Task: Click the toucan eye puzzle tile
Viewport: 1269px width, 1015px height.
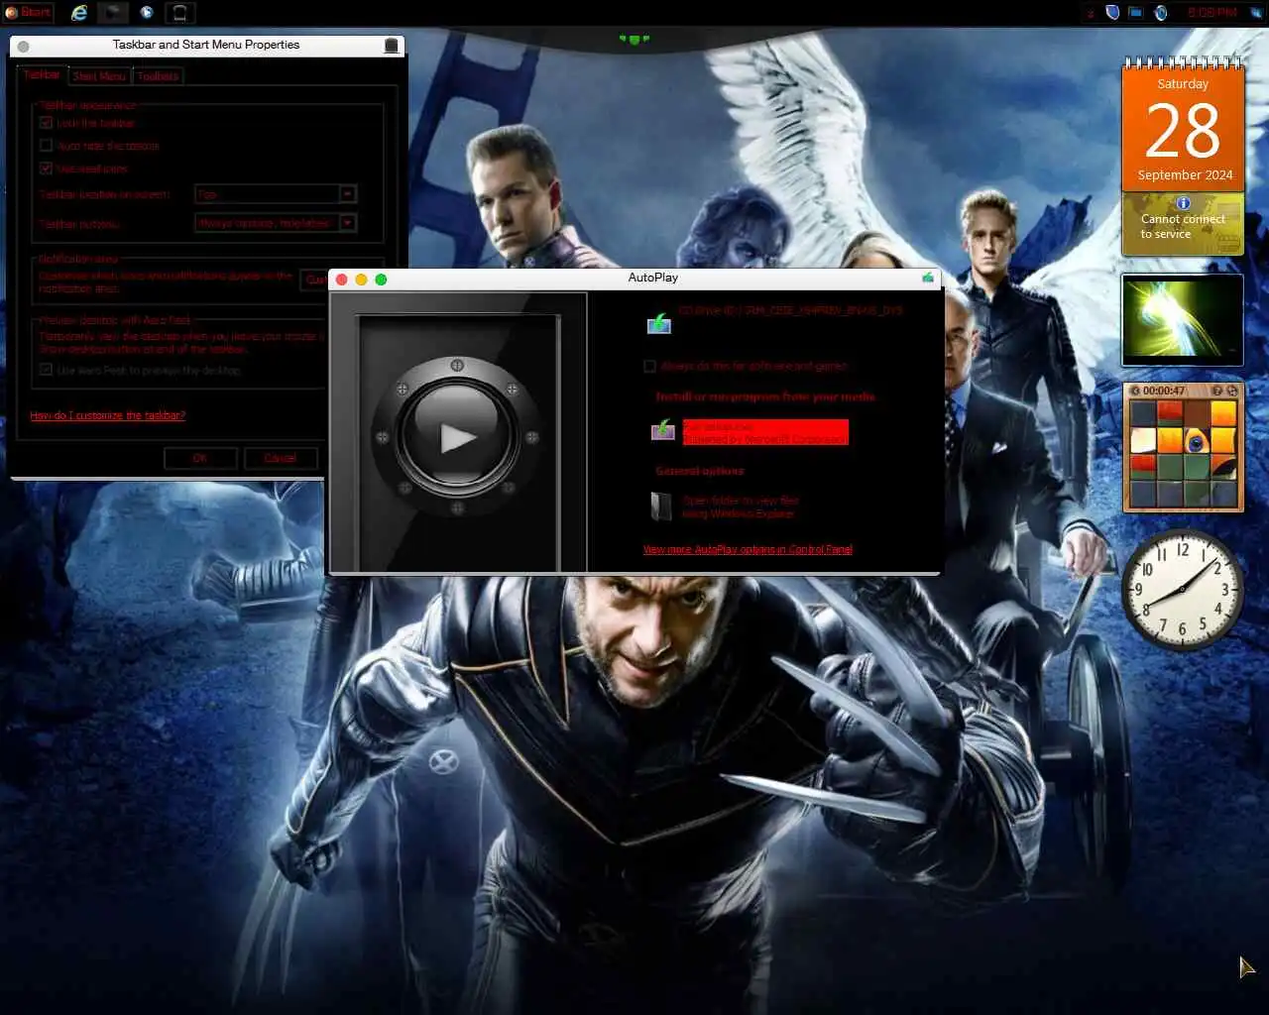Action: point(1197,441)
